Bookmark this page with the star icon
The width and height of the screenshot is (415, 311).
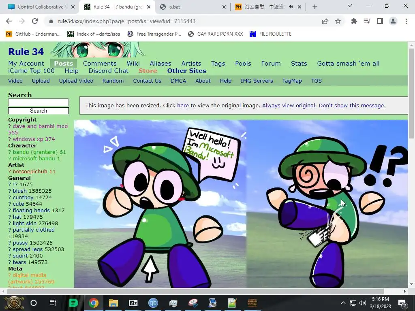pyautogui.click(x=338, y=21)
